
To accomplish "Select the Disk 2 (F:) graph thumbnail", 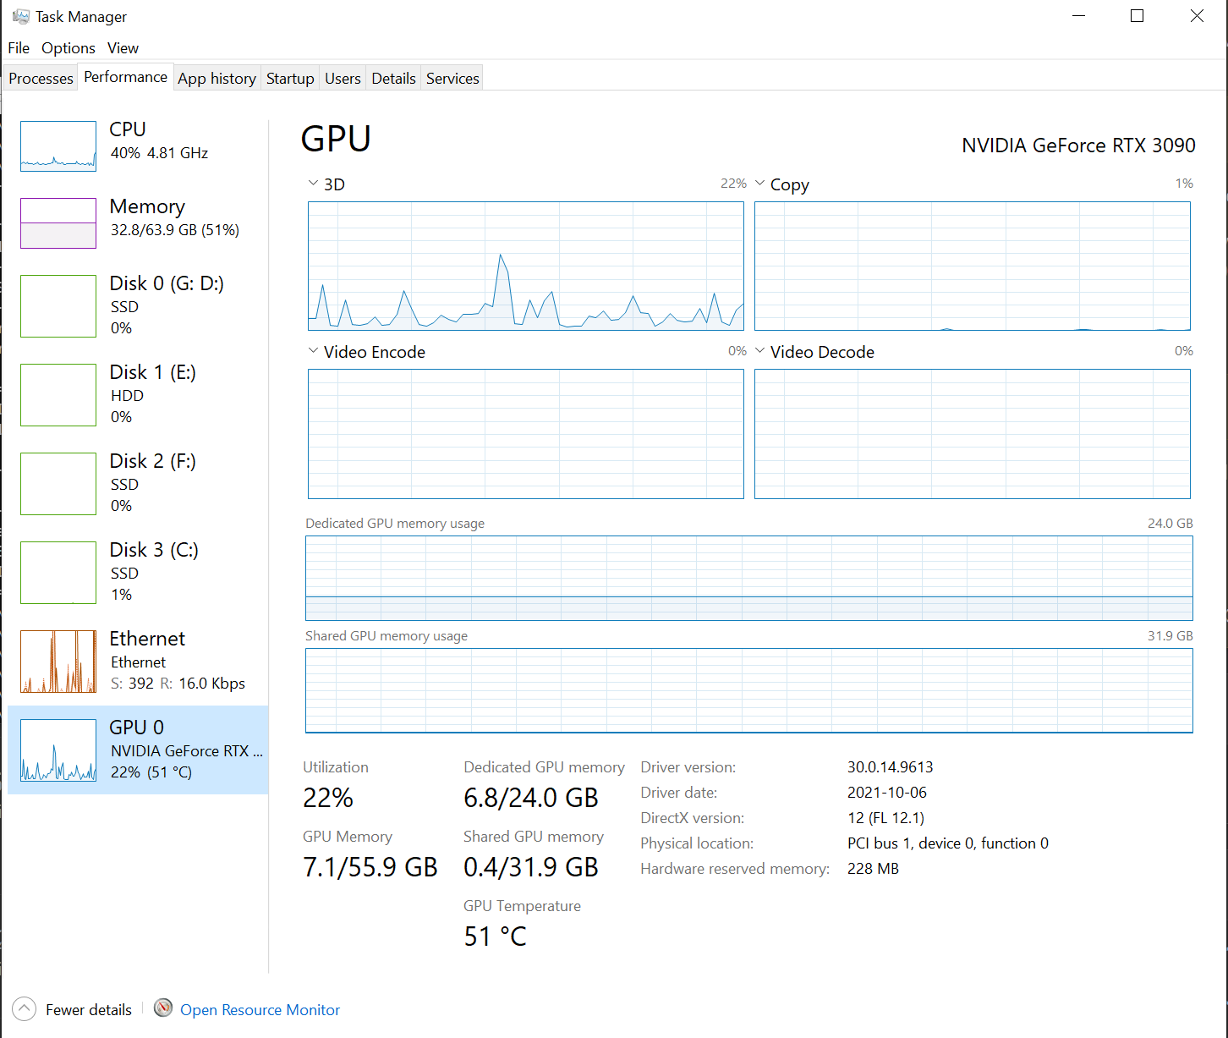I will [x=58, y=484].
